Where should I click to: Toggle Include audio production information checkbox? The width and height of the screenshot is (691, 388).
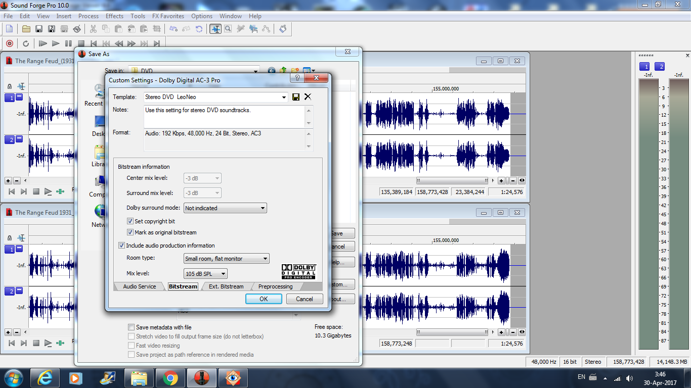pyautogui.click(x=121, y=246)
